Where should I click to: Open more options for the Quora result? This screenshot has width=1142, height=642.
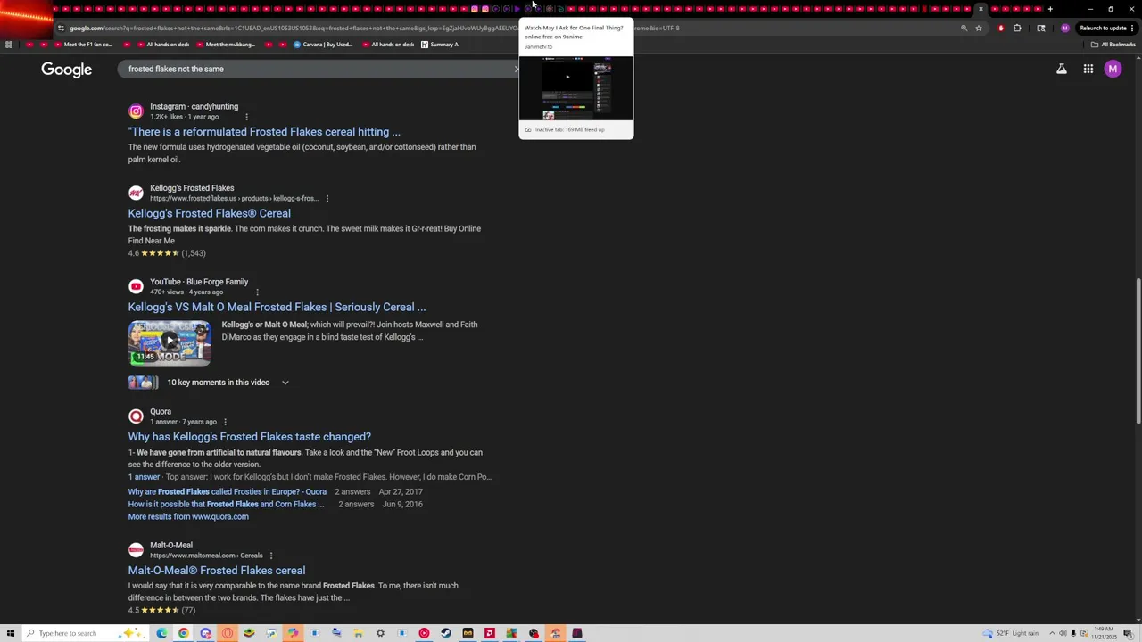[x=225, y=422]
